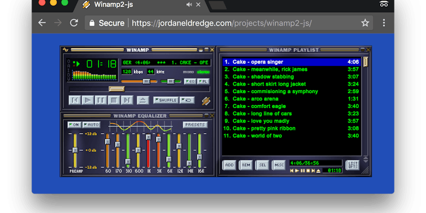Click the scrolling song title marquee
This screenshot has width=426, height=213.
(x=166, y=62)
